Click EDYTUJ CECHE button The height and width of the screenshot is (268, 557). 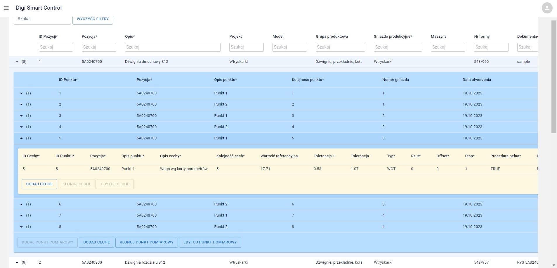(x=115, y=184)
